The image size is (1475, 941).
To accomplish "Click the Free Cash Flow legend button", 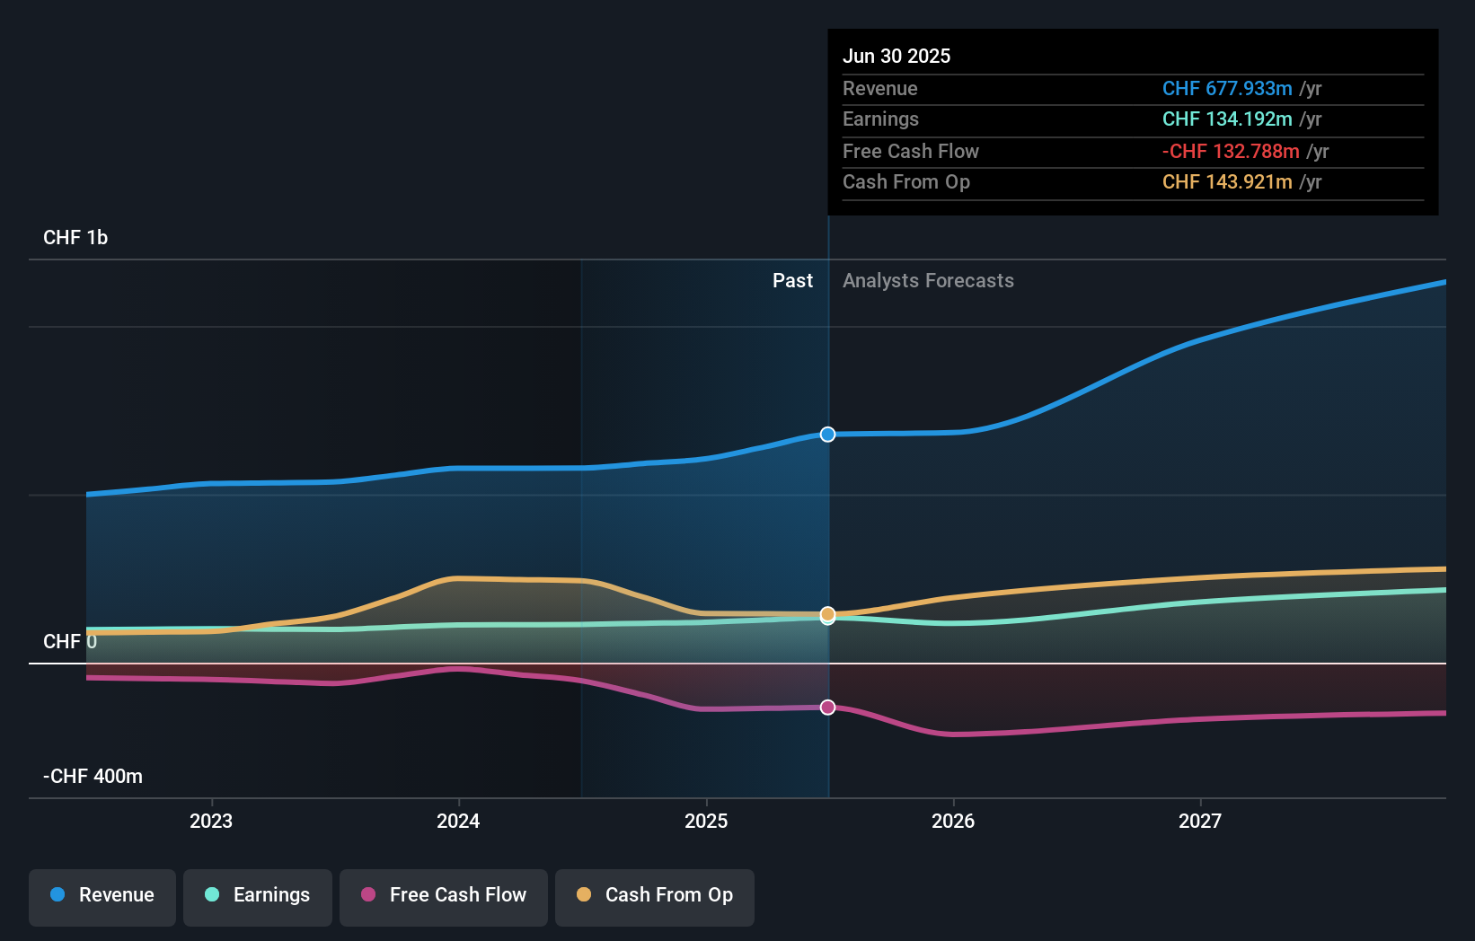I will click(443, 895).
